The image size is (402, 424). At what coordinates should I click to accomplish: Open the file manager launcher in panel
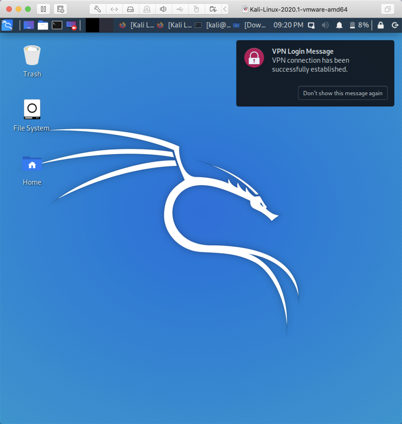tap(43, 25)
